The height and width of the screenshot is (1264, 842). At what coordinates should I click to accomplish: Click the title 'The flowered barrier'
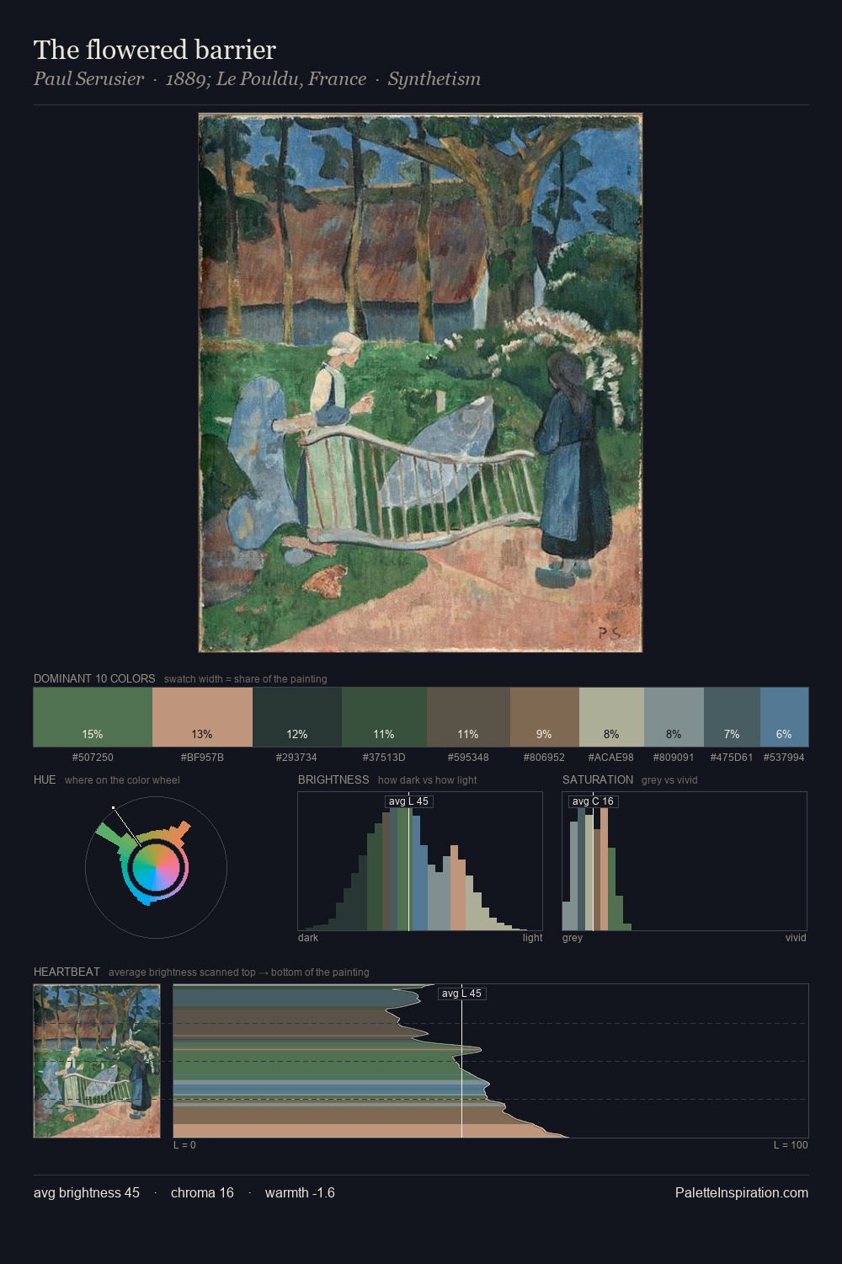click(155, 50)
